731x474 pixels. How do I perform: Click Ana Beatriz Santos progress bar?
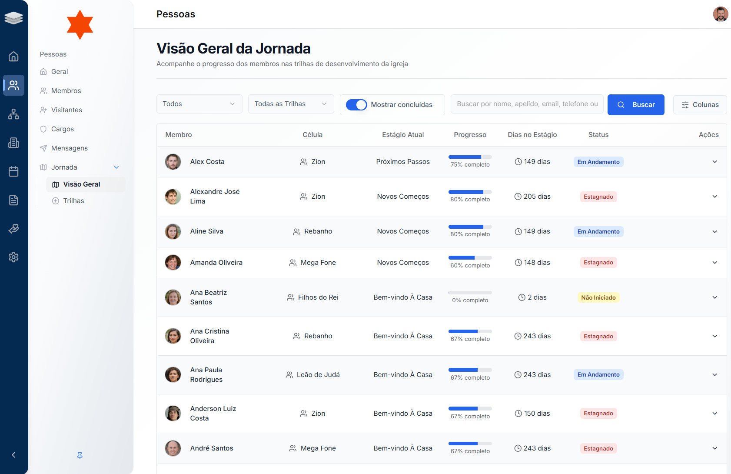[470, 293]
